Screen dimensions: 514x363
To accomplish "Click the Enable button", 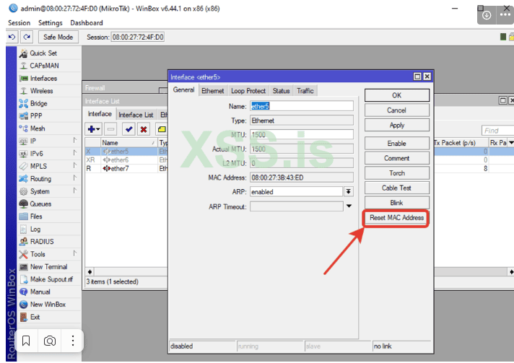I will [x=396, y=143].
